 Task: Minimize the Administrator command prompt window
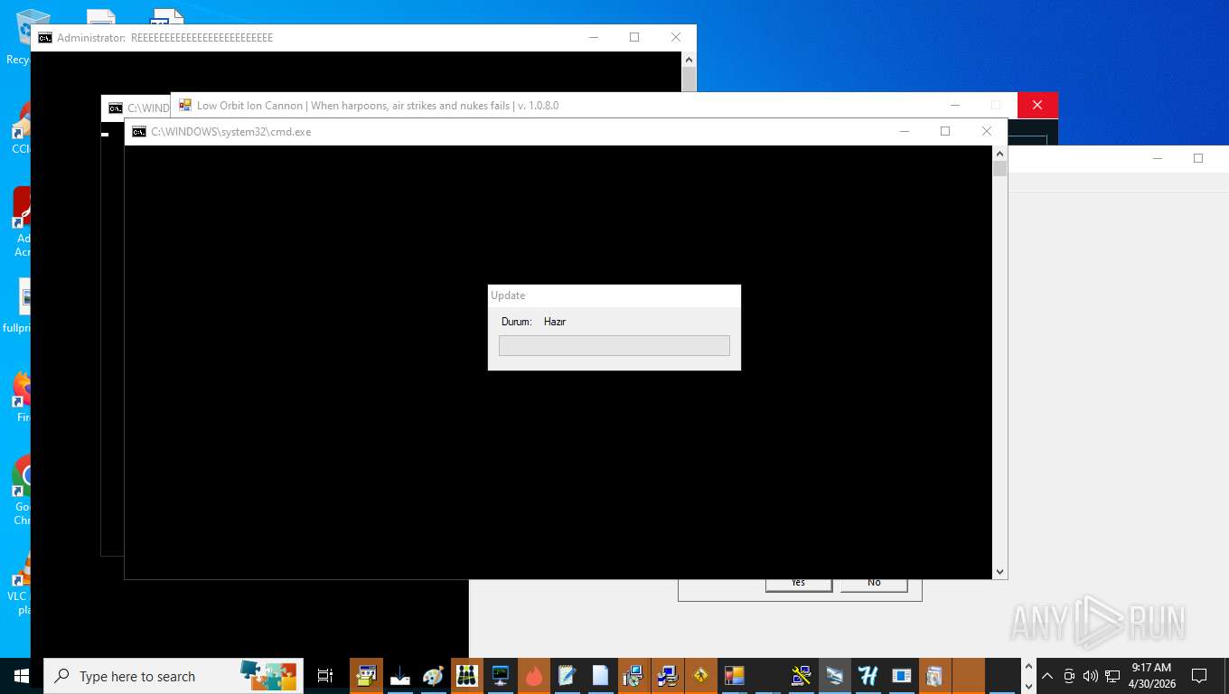click(x=594, y=37)
